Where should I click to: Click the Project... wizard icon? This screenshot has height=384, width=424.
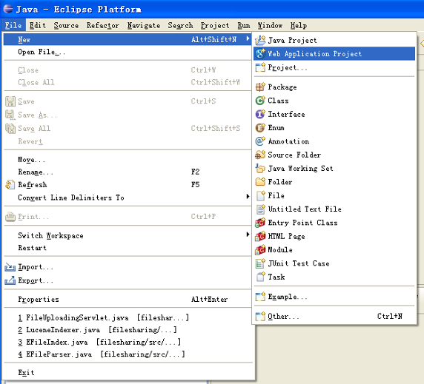[x=260, y=67]
